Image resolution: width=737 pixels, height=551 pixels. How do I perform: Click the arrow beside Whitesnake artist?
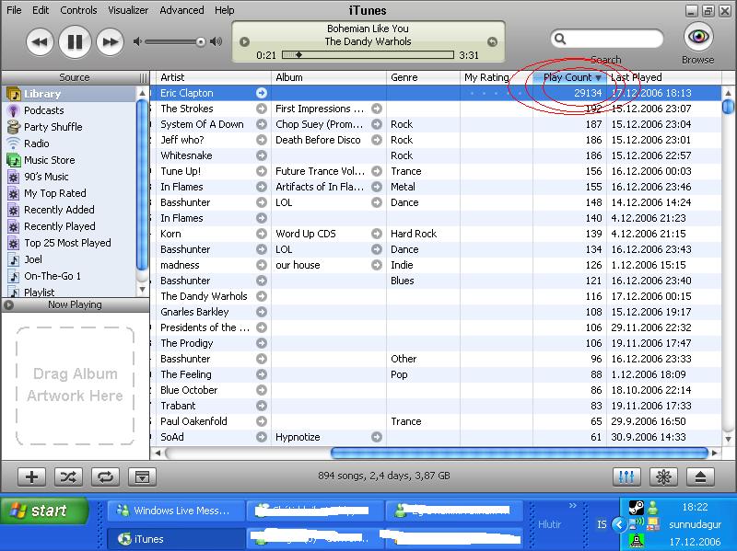[x=262, y=155]
